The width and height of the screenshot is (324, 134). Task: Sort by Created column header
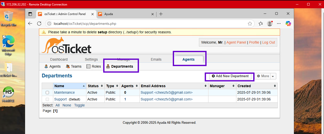pos(257,86)
